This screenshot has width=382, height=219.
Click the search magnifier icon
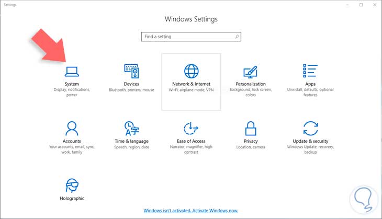click(237, 37)
